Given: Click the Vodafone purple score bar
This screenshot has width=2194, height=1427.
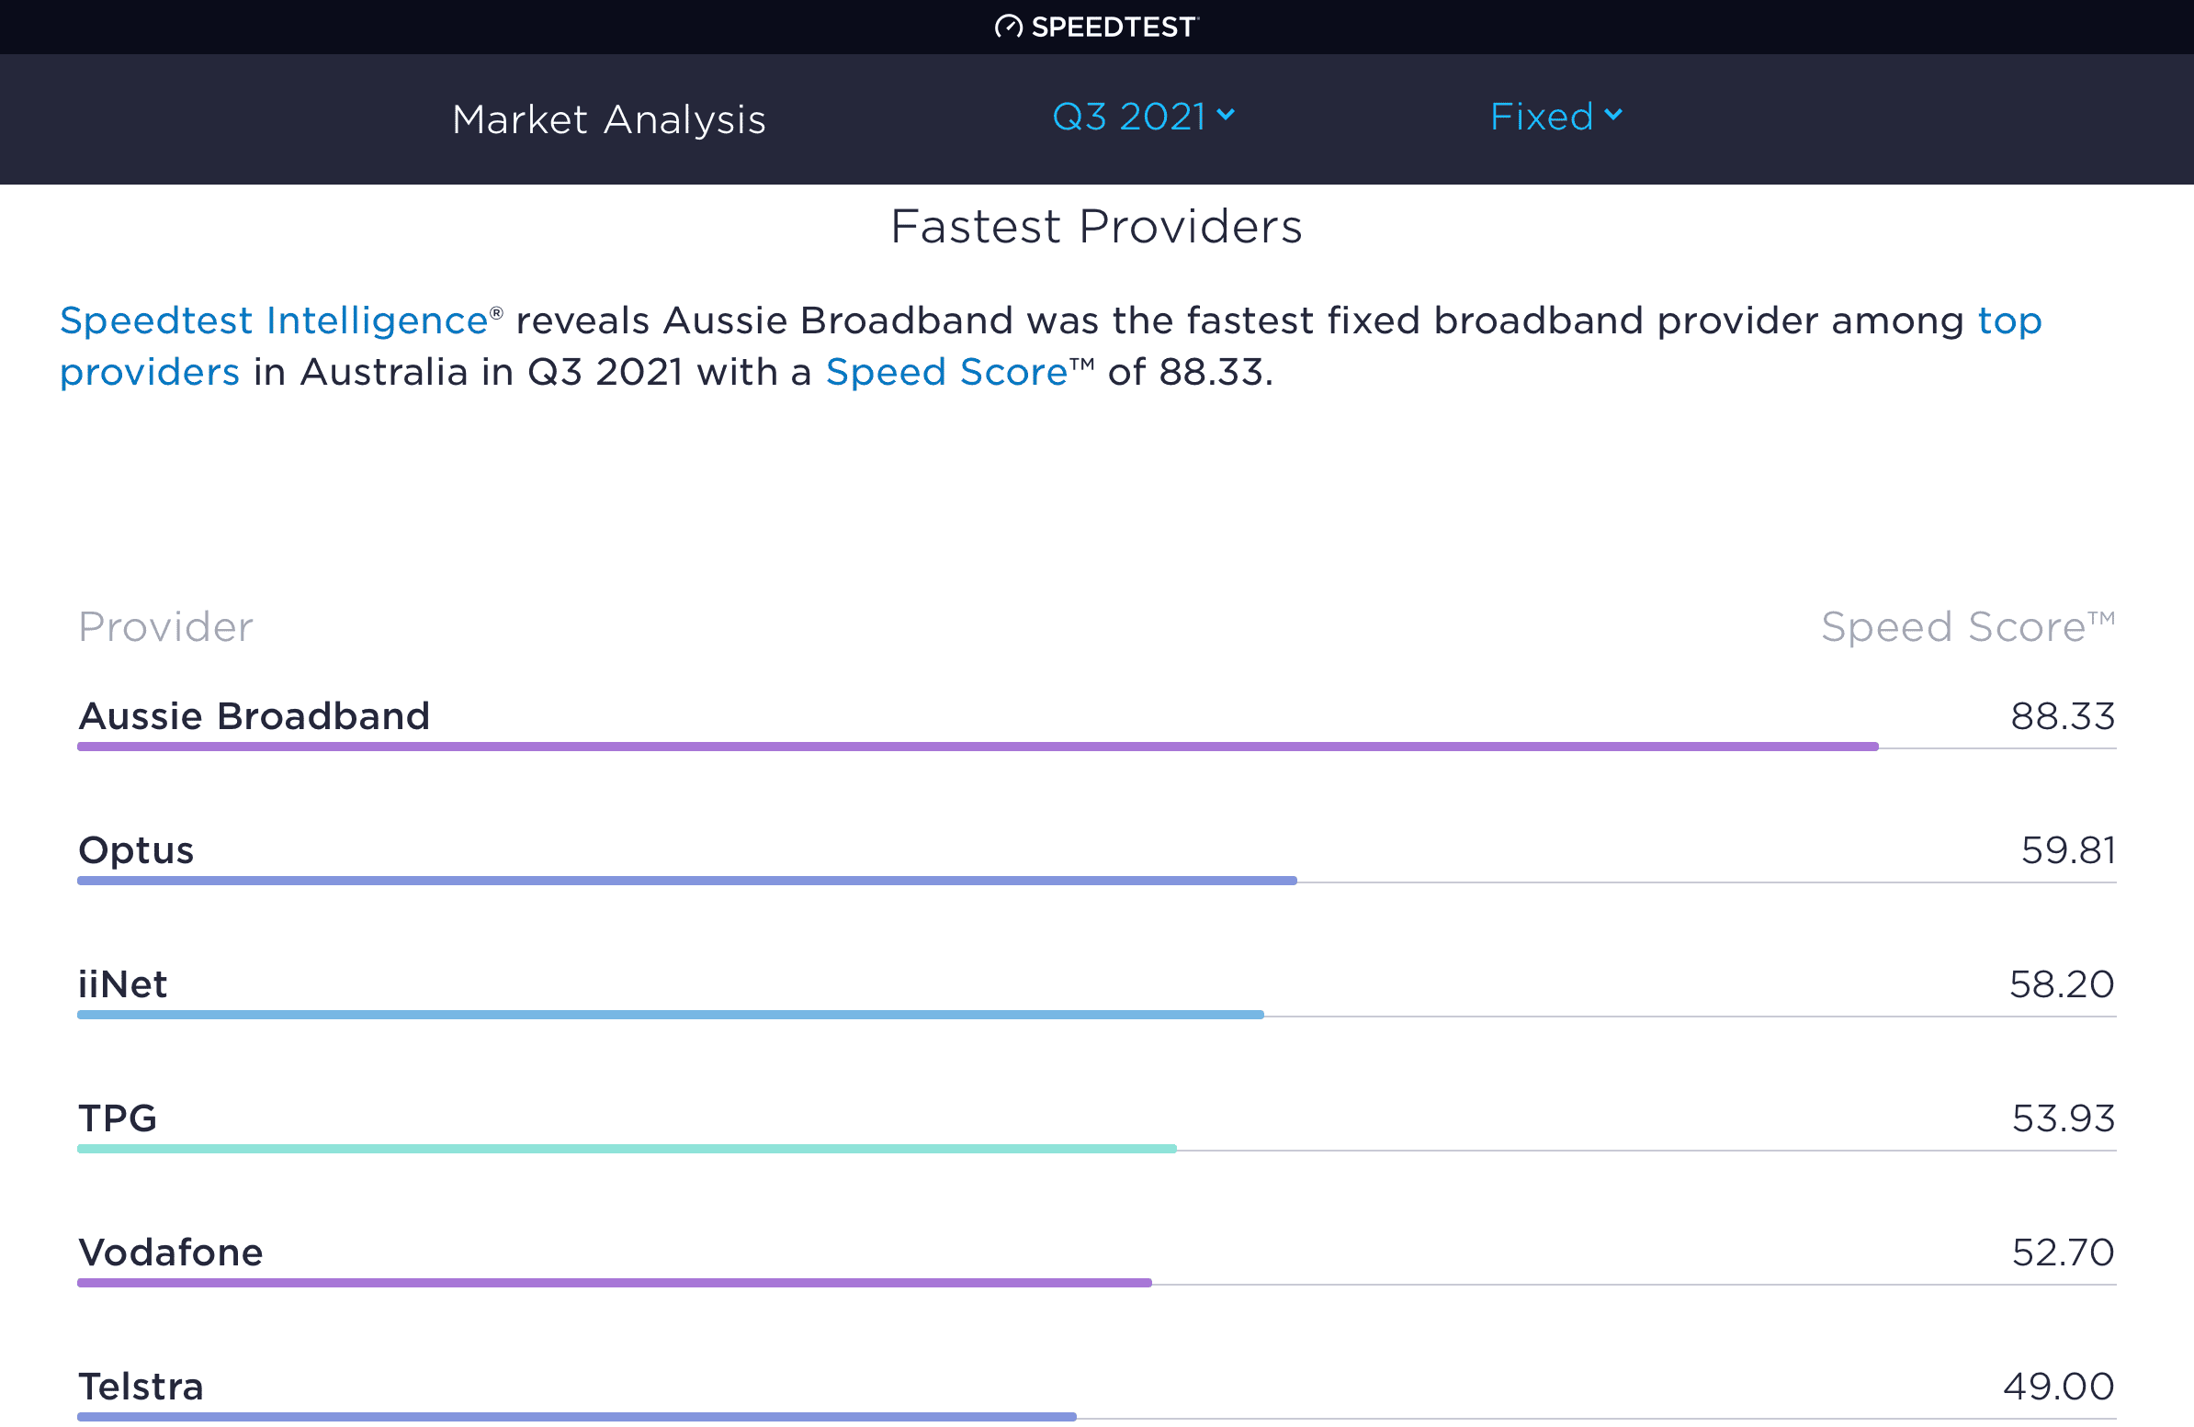Looking at the screenshot, I should (614, 1282).
